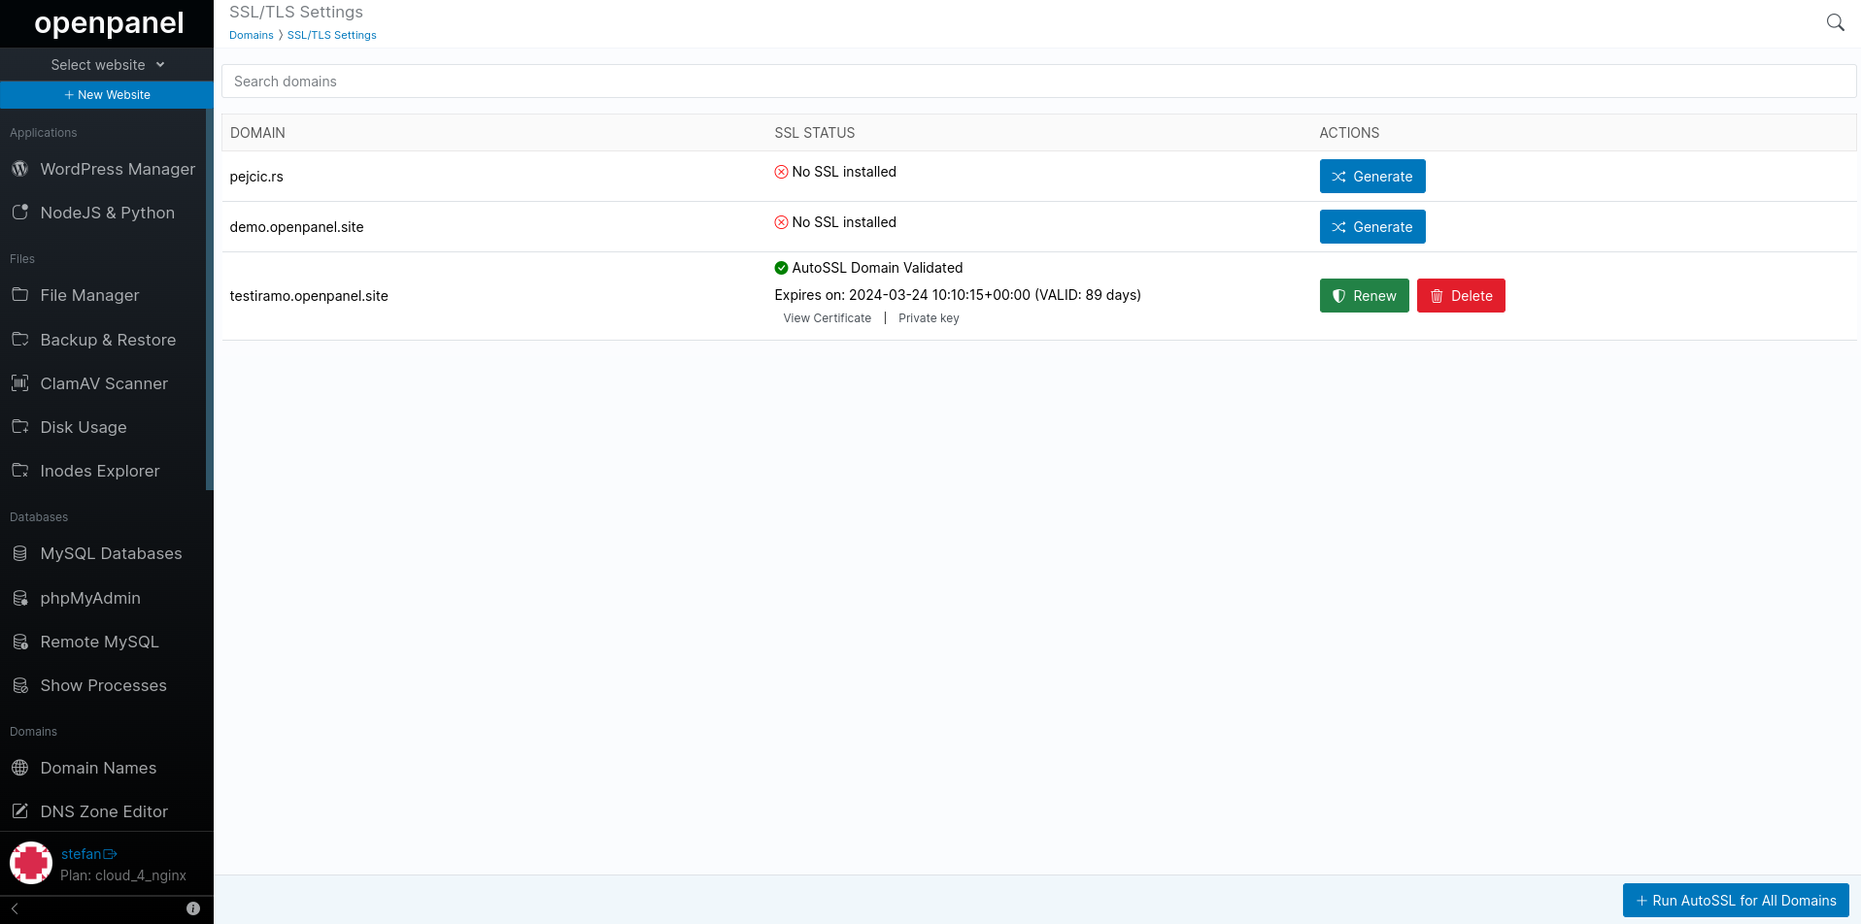Open Backup & Restore
Viewport: 1861px width, 924px height.
point(107,340)
